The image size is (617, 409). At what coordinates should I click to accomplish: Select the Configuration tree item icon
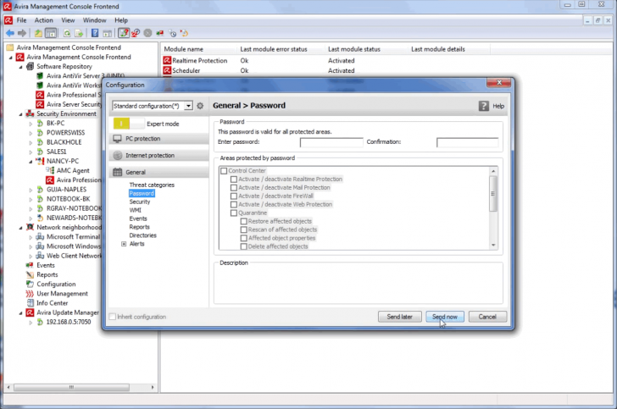point(30,284)
